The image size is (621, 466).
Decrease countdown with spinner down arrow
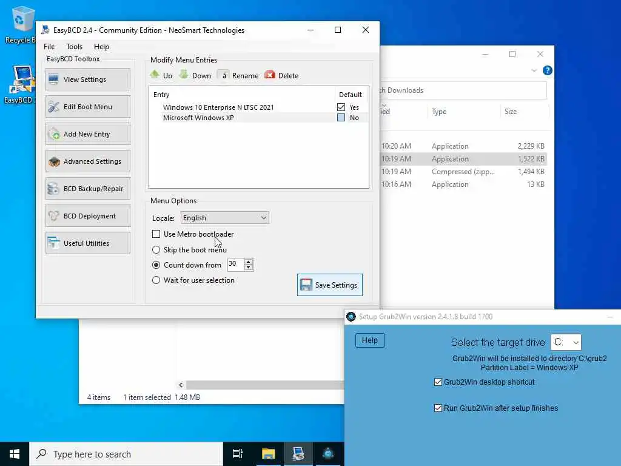pyautogui.click(x=248, y=267)
